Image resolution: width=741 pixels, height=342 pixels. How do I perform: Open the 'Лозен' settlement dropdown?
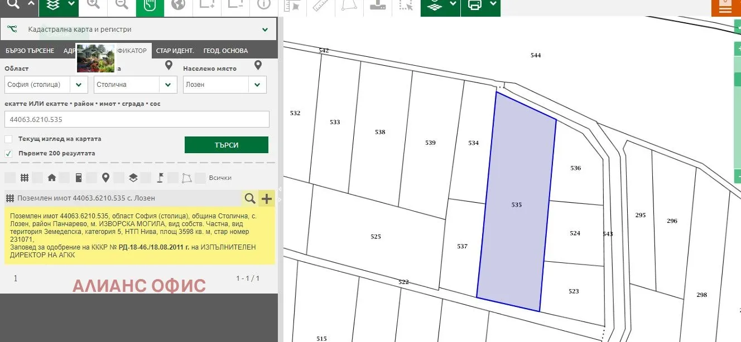pyautogui.click(x=257, y=85)
